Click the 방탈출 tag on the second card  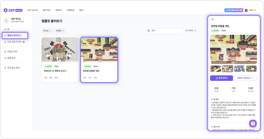tap(95, 66)
